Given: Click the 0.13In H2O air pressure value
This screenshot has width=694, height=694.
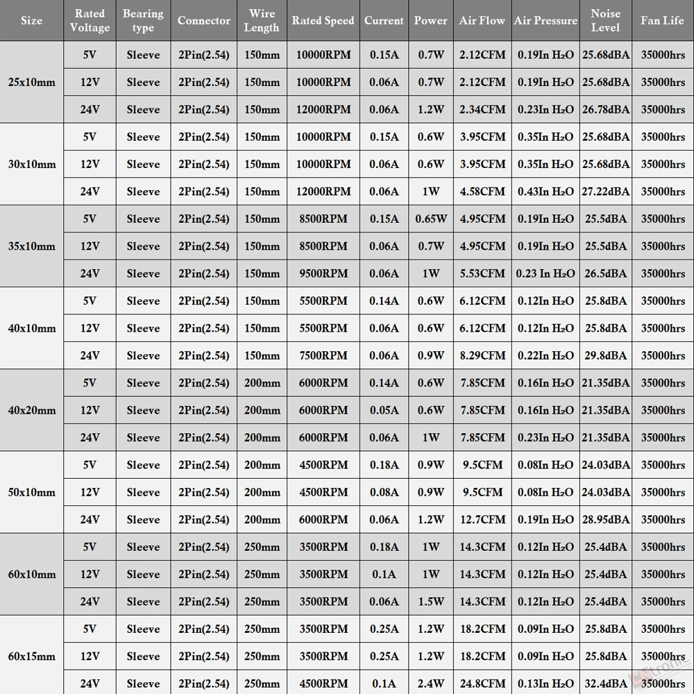Looking at the screenshot, I should 545,684.
